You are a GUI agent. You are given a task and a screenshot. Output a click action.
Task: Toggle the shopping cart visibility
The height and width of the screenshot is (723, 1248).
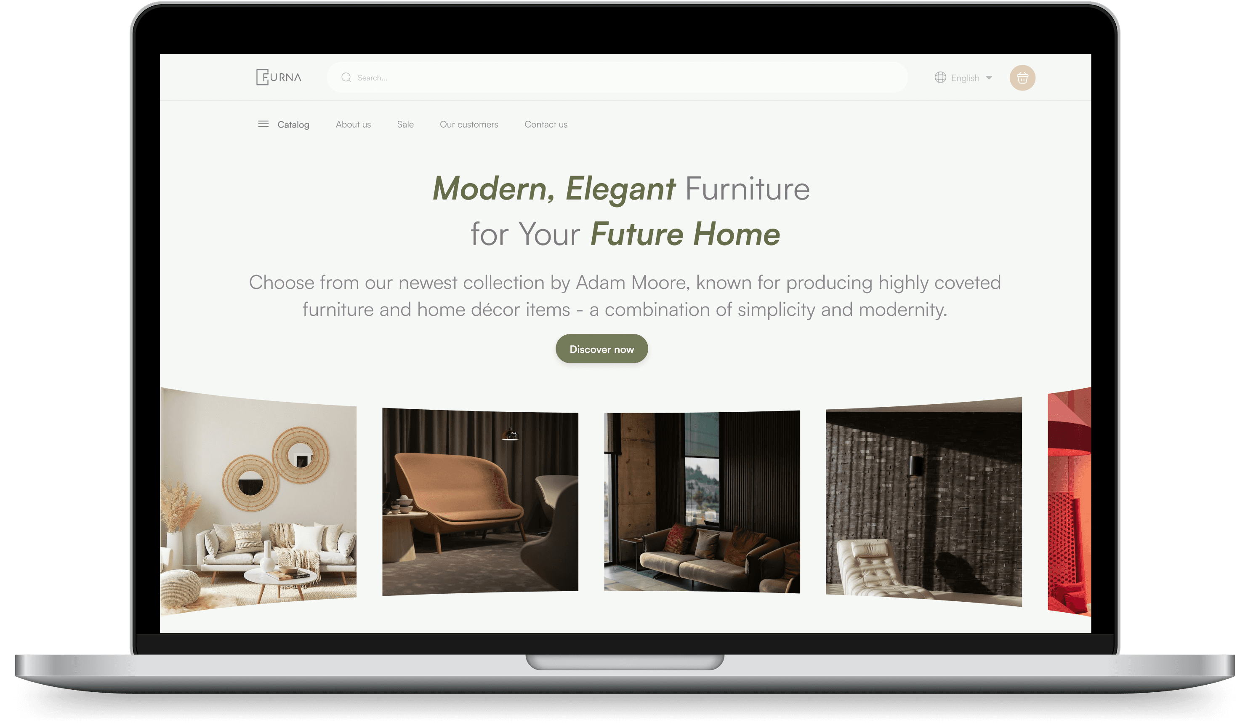[x=1023, y=77]
